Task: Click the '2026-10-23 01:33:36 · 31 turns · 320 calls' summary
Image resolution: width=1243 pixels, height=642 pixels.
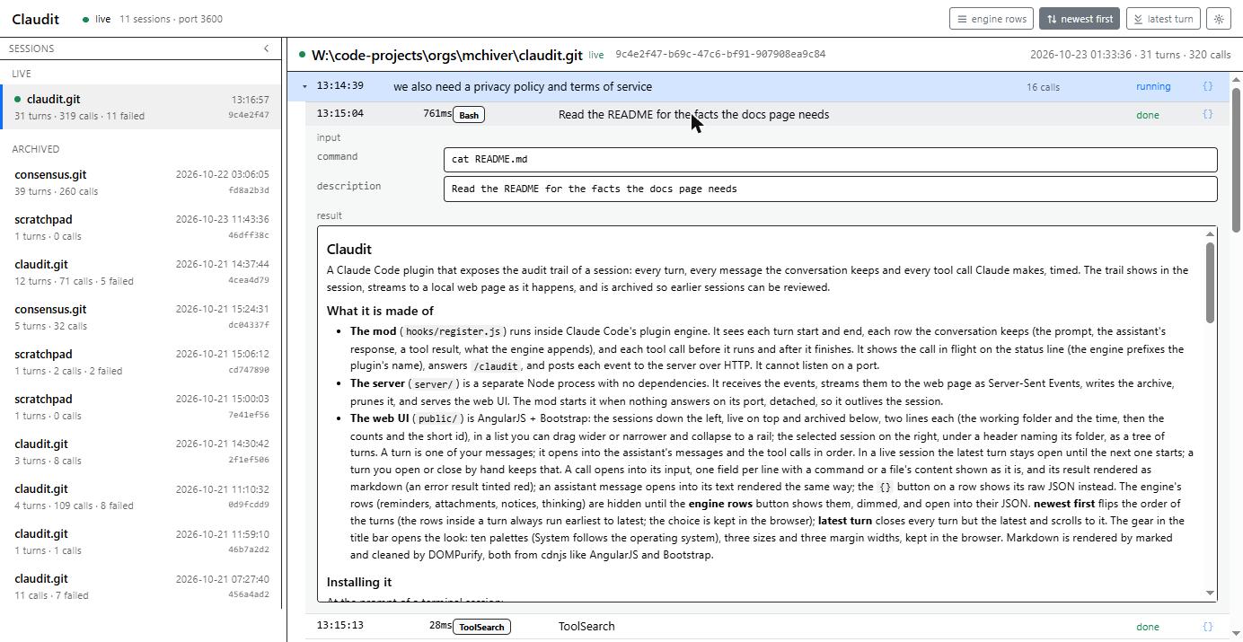Action: click(x=1130, y=55)
